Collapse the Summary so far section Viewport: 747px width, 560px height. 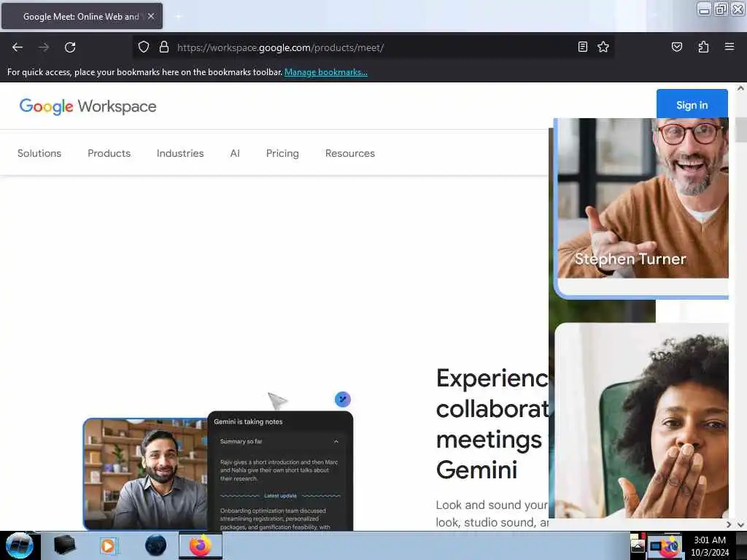336,441
